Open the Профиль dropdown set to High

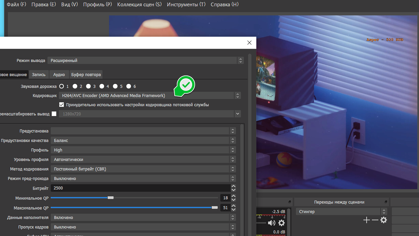143,150
